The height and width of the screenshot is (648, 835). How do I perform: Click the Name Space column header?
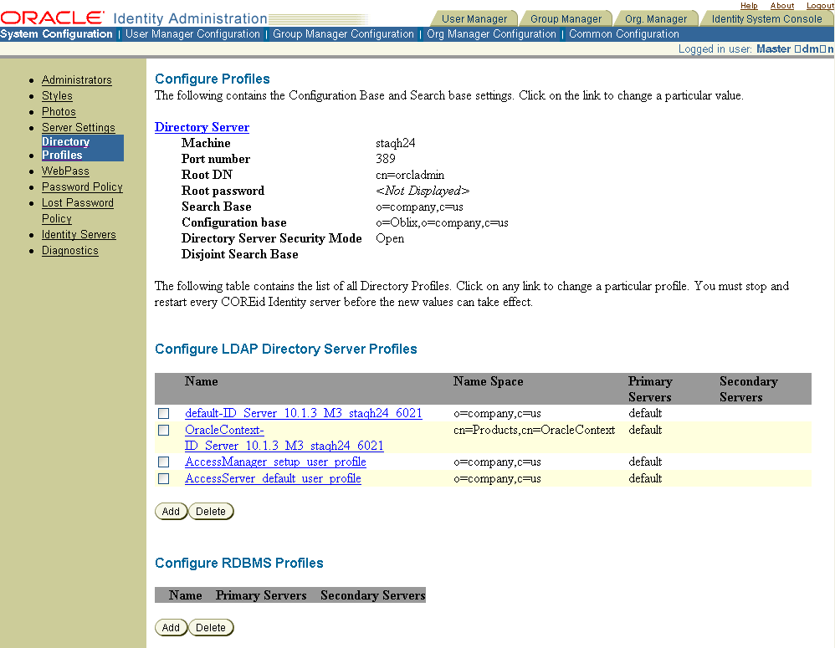click(488, 381)
